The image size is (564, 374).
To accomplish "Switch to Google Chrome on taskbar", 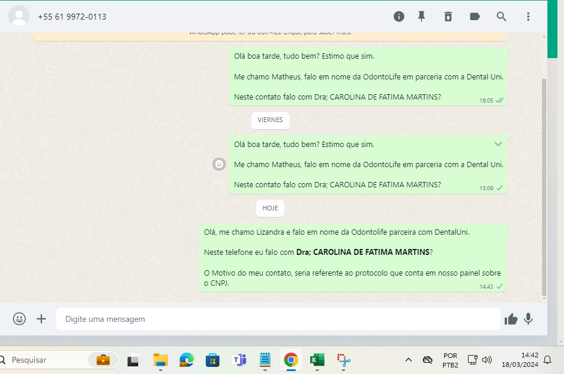I will coord(291,360).
